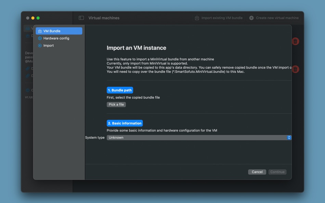Click the plus icon for new VM
Viewport: 325px width, 203px height.
click(x=251, y=18)
